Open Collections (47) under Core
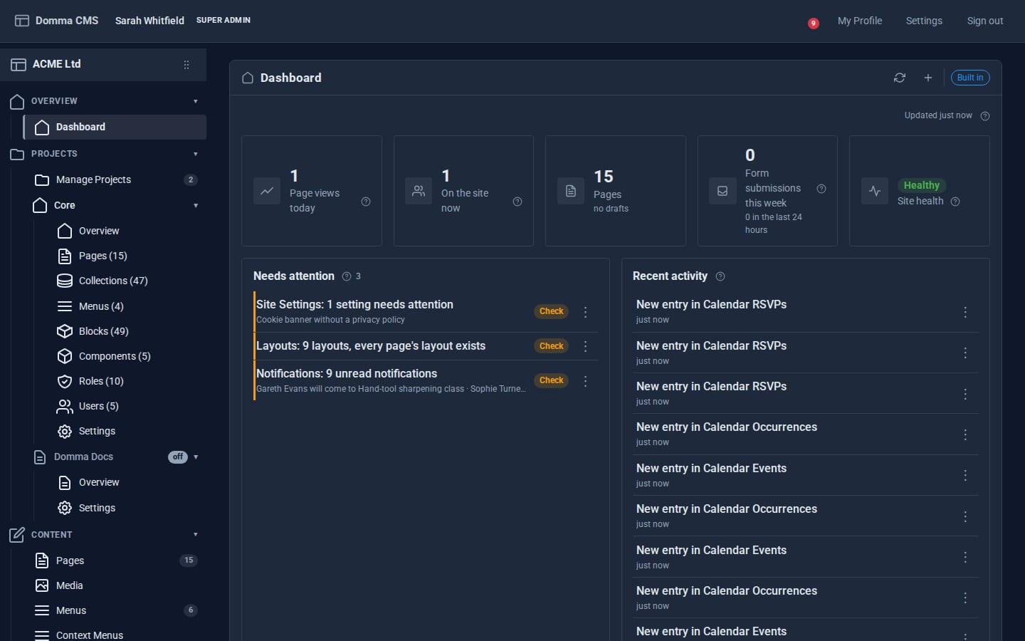 113,281
